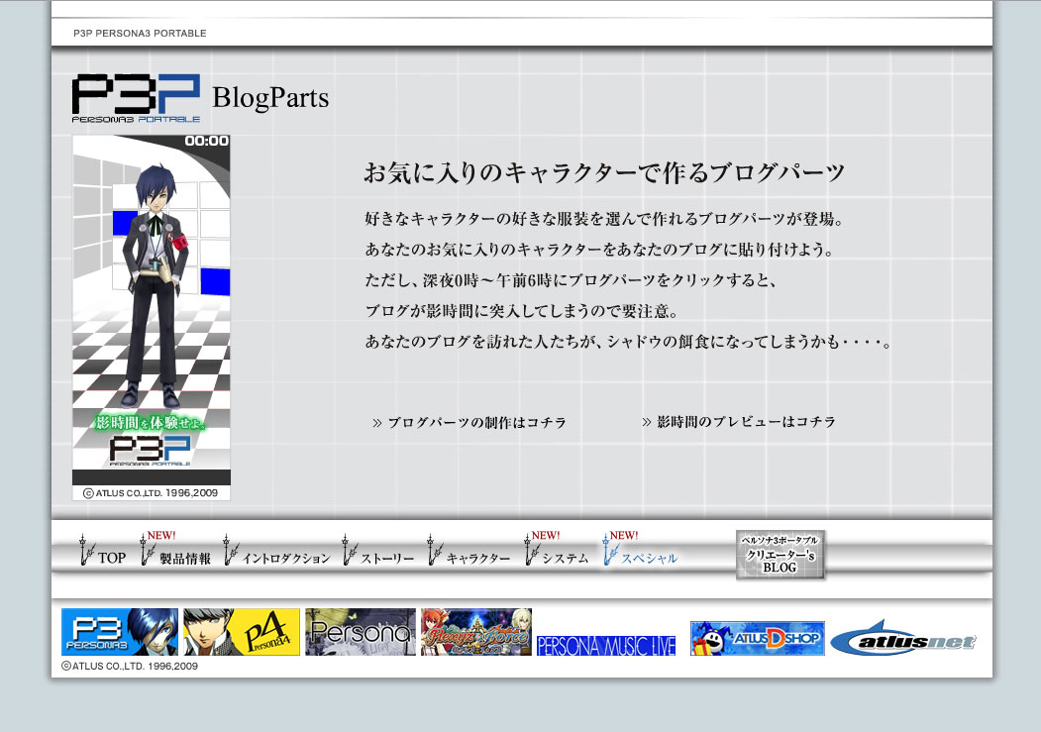Viewport: 1041px width, 732px height.
Task: Select the スペシャル special menu item
Action: tap(649, 559)
